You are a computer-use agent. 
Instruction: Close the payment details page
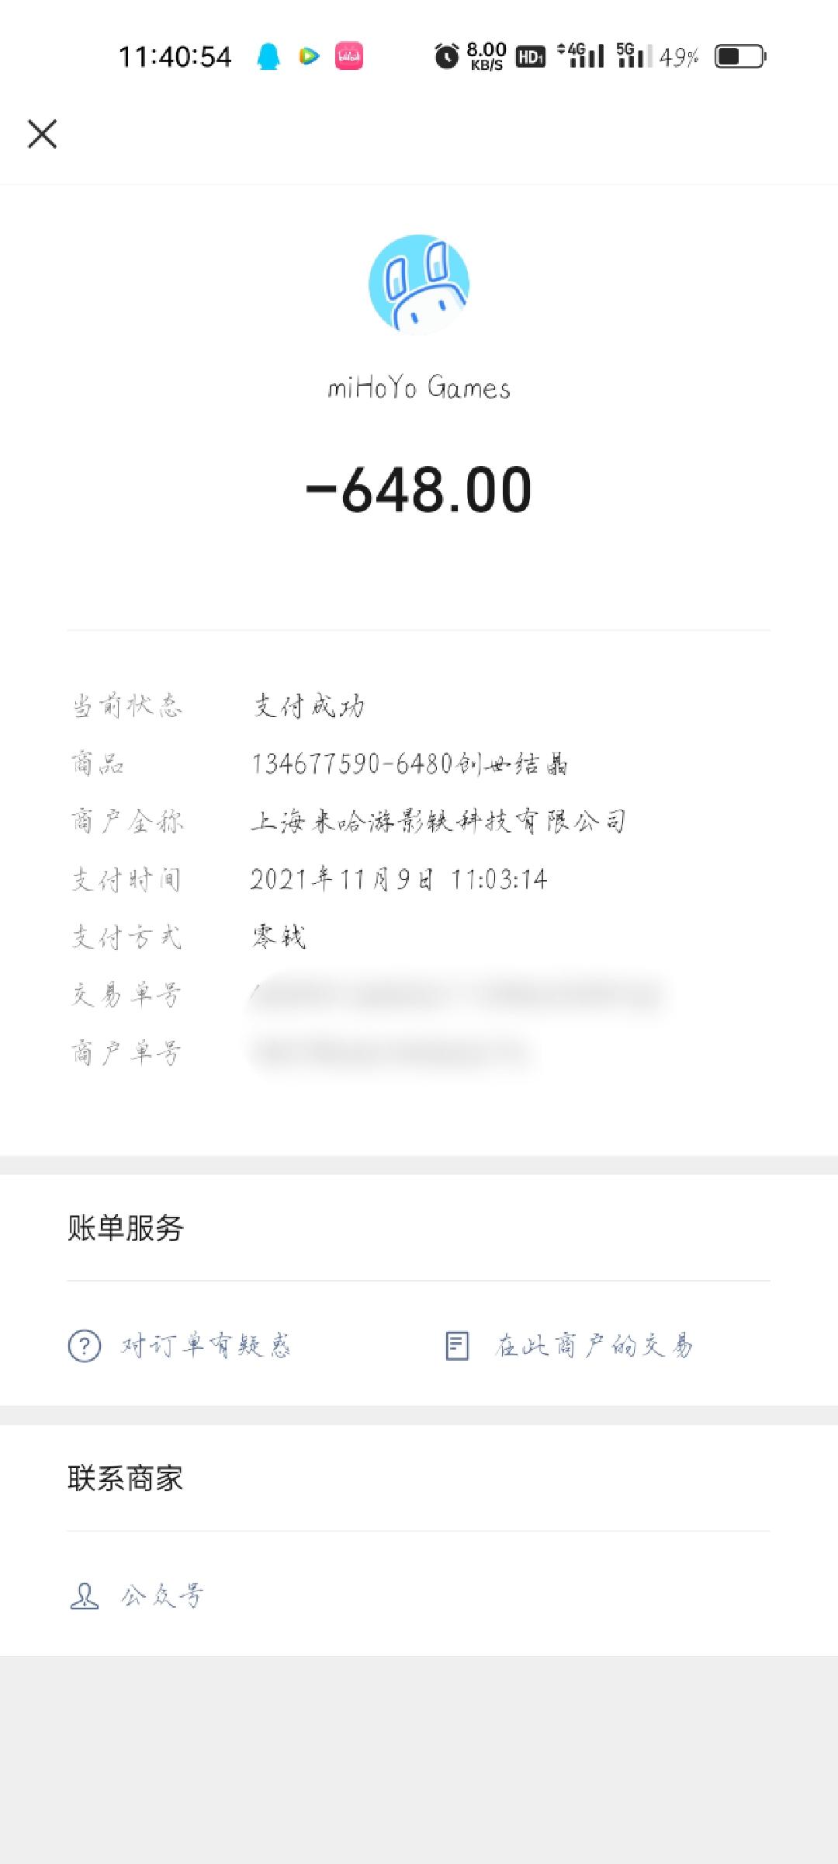[43, 134]
